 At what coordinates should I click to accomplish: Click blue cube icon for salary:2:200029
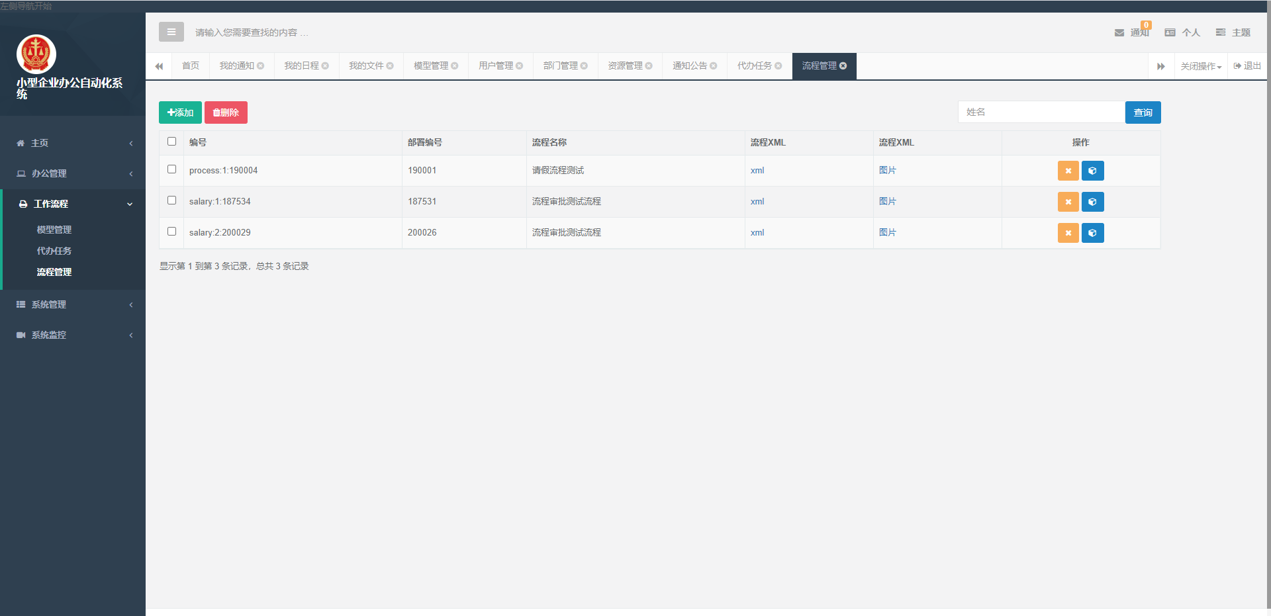coord(1093,233)
